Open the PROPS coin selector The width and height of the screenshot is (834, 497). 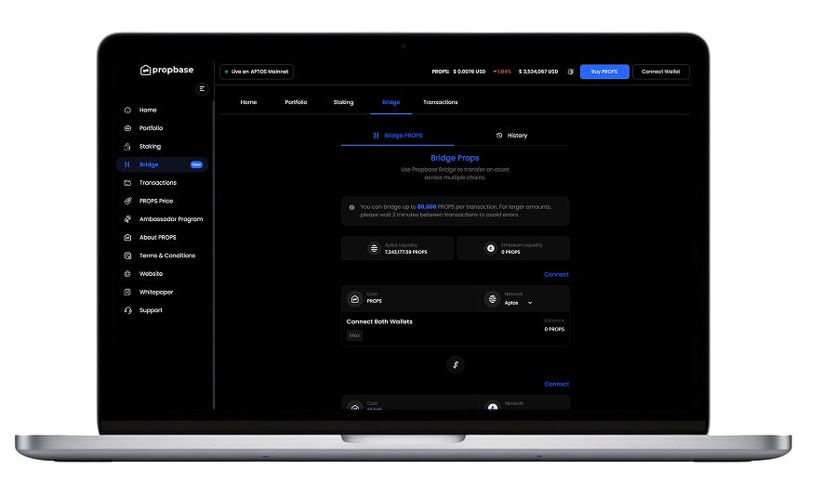pos(374,299)
